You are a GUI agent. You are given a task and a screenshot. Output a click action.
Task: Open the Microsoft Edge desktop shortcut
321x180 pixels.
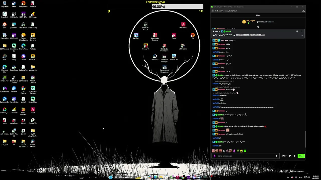tap(5, 69)
